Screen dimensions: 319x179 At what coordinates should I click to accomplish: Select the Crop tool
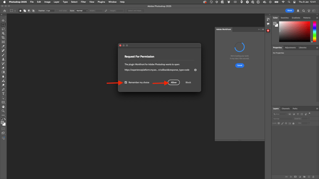coord(3,38)
